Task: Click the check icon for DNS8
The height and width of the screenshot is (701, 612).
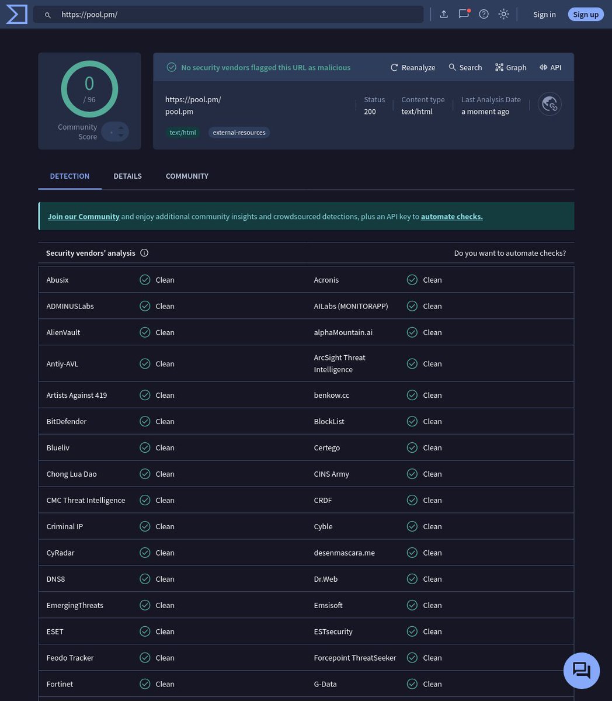Action: coord(145,579)
